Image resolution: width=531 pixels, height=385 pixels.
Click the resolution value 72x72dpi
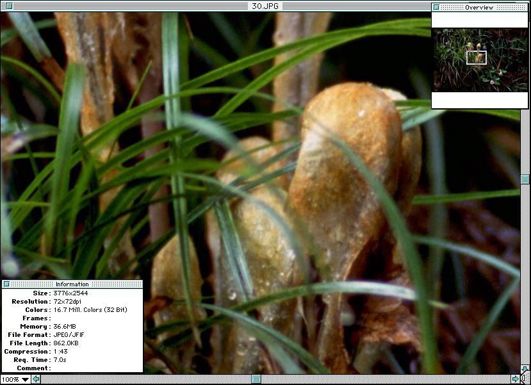[x=67, y=301]
